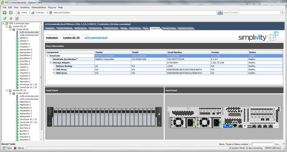The image size is (287, 152).
Task: Click the Cluster-DC20 cluster icon
Action: point(14,29)
